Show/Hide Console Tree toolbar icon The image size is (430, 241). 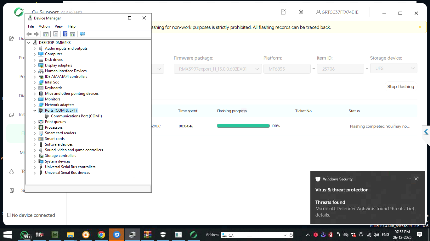pos(46,34)
